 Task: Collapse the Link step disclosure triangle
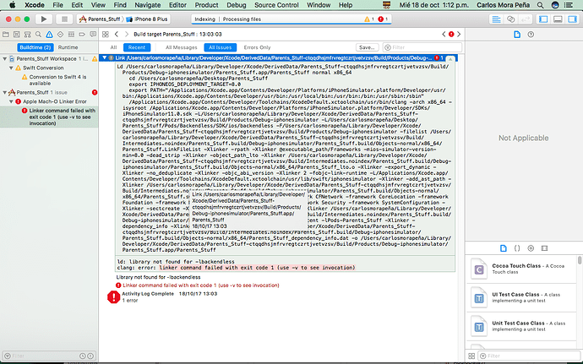click(105, 58)
